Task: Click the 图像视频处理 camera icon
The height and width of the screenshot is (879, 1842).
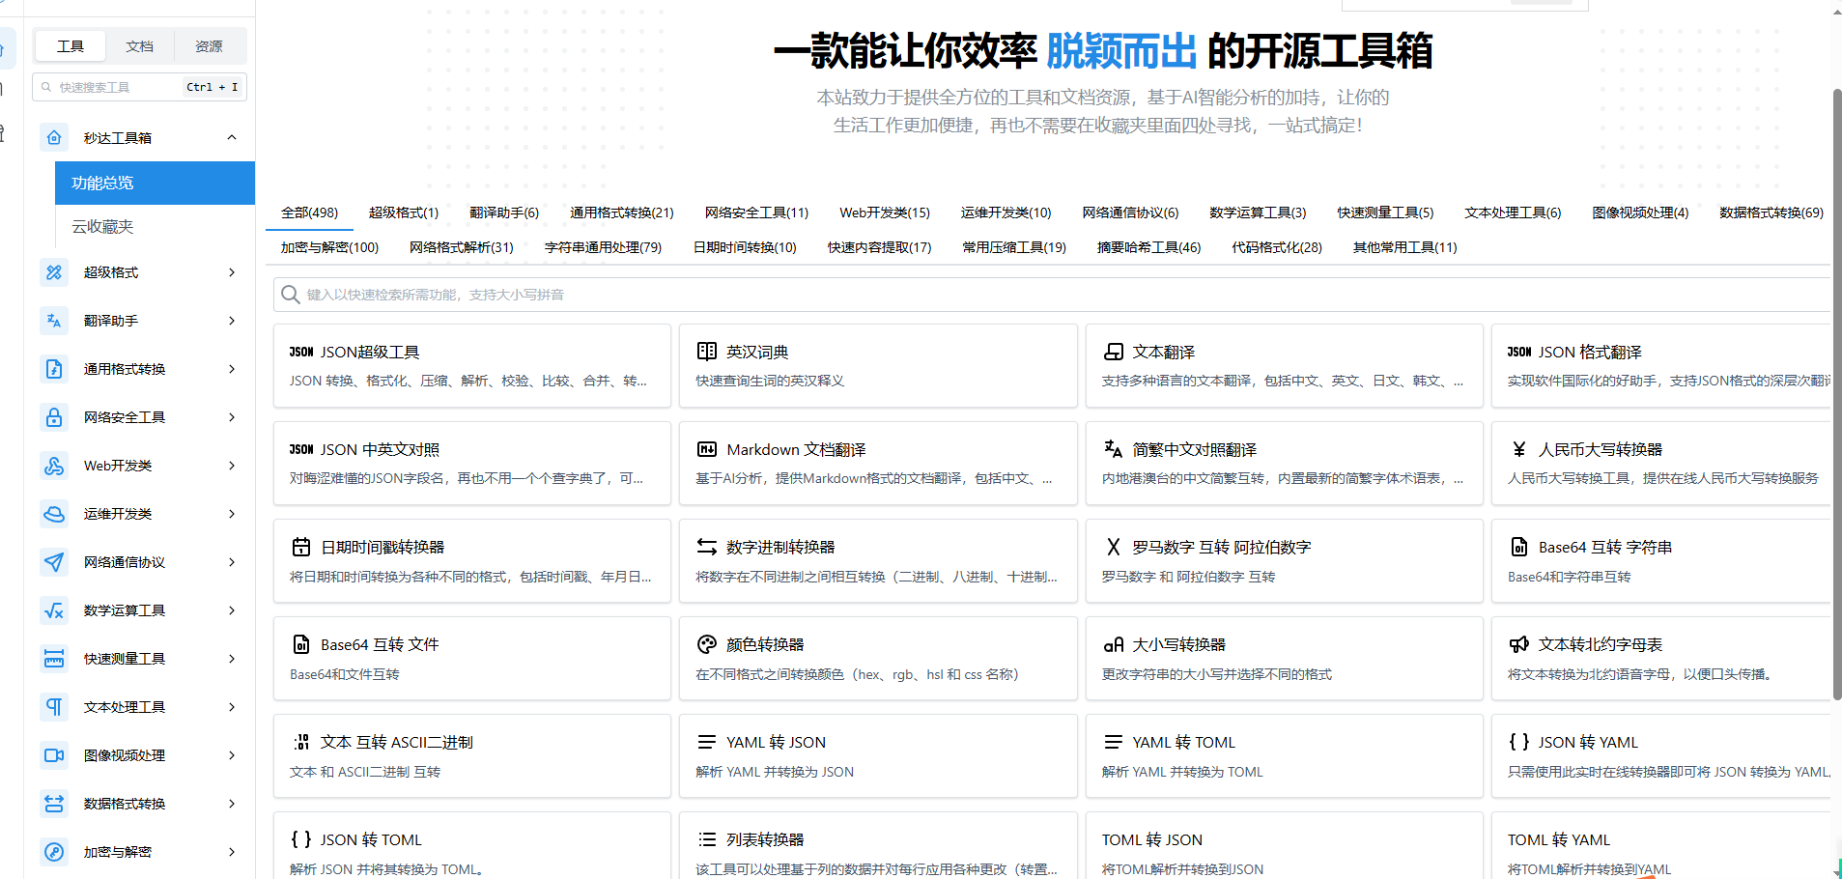Action: [54, 755]
